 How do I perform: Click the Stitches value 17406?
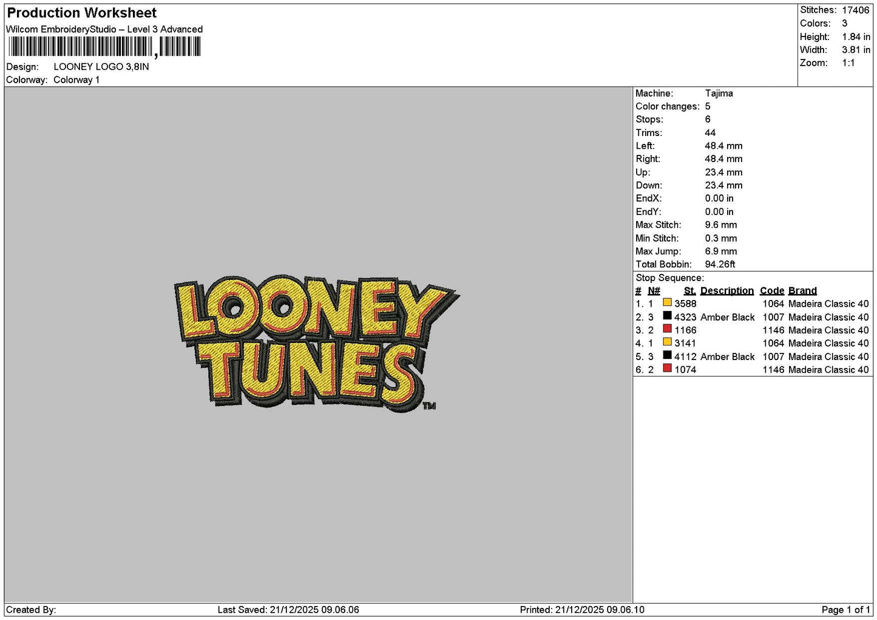(856, 10)
